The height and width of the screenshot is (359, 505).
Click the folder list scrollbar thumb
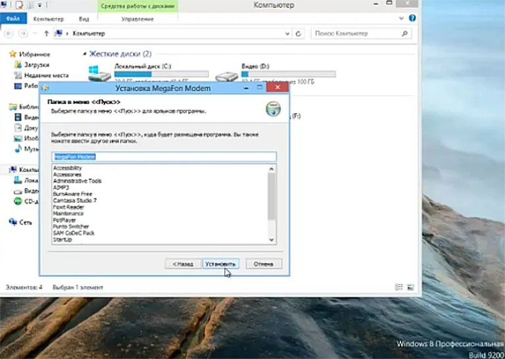point(272,196)
